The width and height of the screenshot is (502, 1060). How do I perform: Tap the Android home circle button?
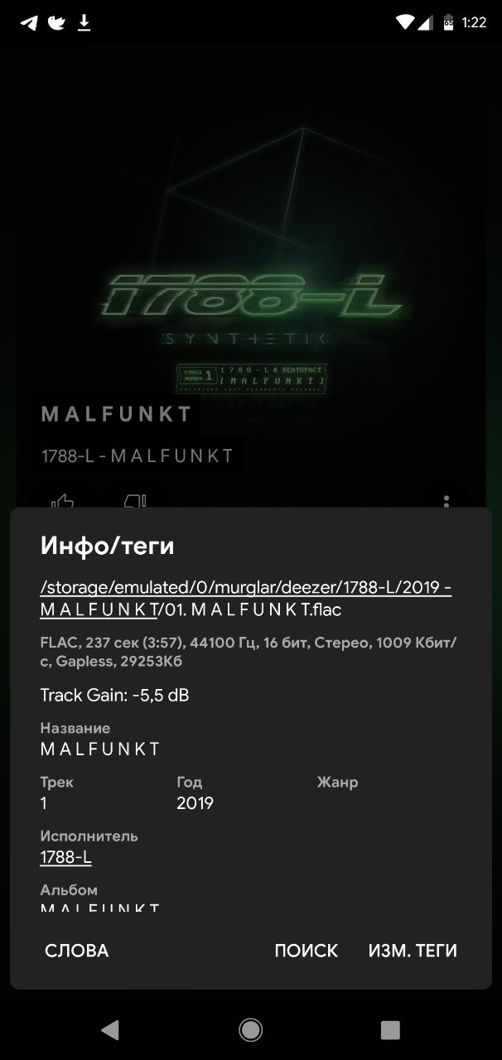[x=250, y=1029]
